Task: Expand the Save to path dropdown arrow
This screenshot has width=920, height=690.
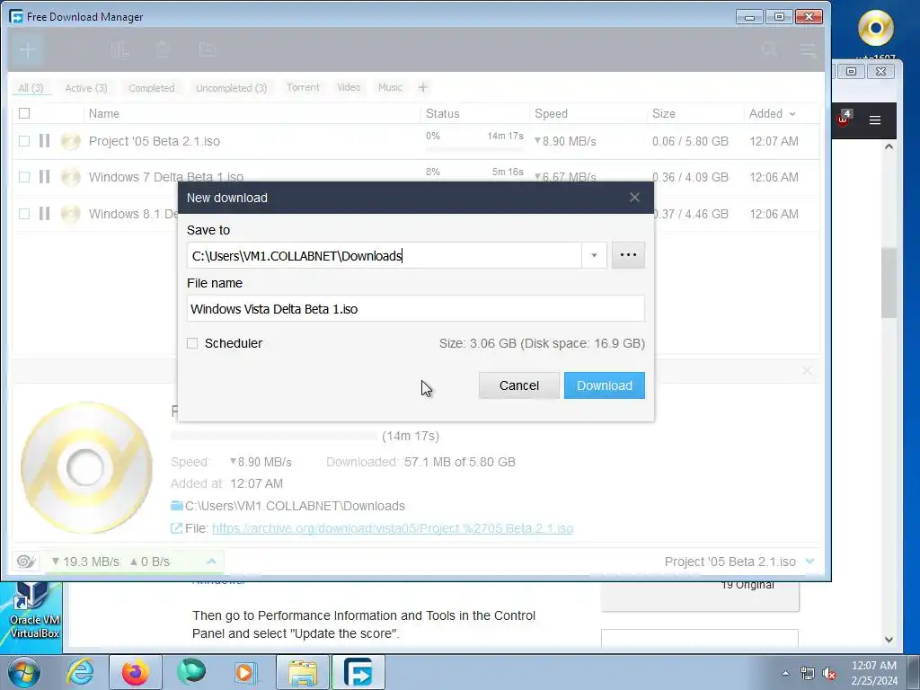Action: [594, 255]
